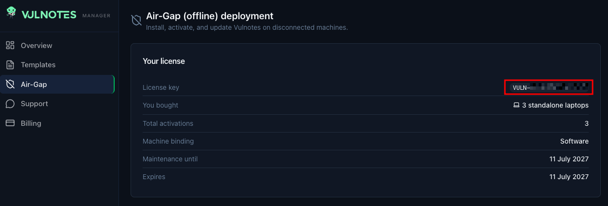Click the Vulnotes octopus logo icon
This screenshot has width=608, height=206.
[11, 13]
